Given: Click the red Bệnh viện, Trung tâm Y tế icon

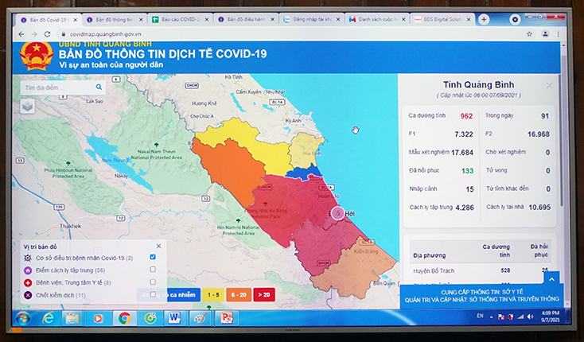Looking at the screenshot, I should (x=28, y=283).
